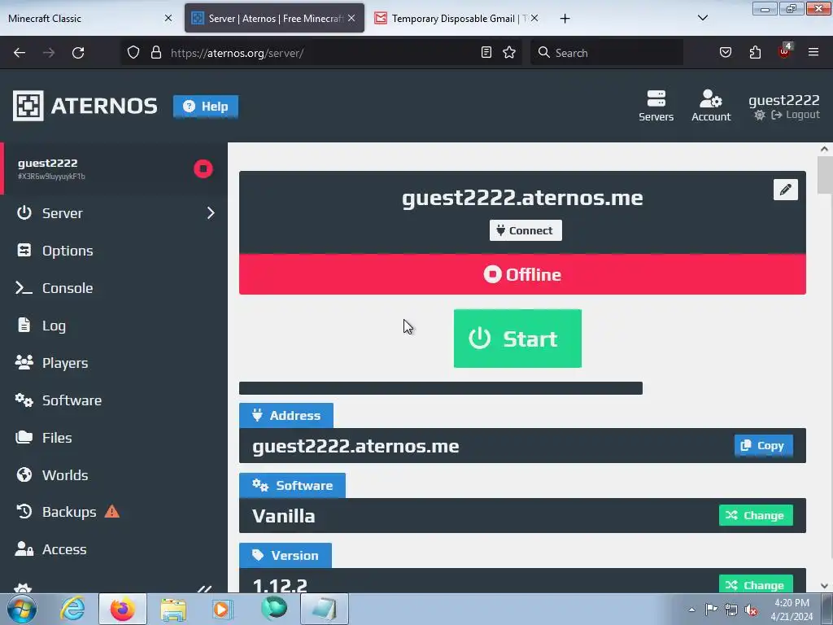Viewport: 833px width, 625px height.
Task: Open the Help button
Action: 206,107
